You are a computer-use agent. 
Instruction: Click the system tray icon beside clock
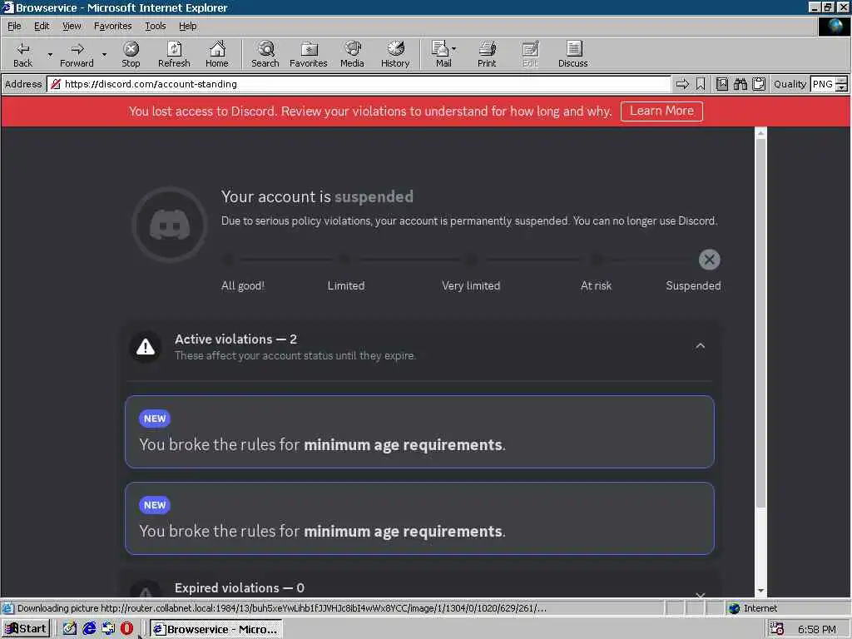(x=777, y=629)
